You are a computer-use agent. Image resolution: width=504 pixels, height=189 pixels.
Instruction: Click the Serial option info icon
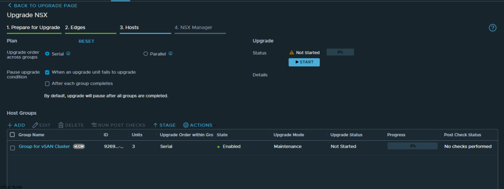tap(68, 54)
